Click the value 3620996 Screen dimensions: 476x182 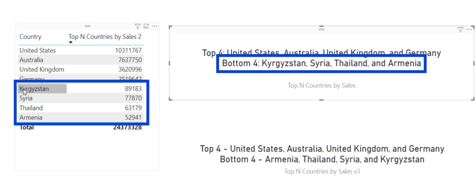(130, 69)
